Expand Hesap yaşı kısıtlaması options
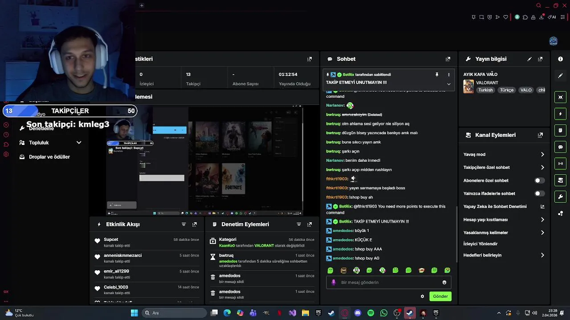Screen dimensions: 570x320 pos(542,220)
